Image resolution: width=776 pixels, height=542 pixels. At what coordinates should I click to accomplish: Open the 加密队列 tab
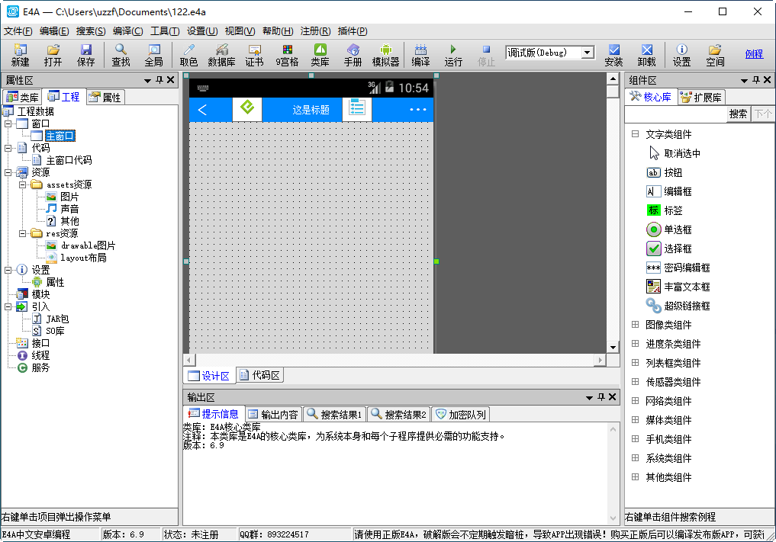click(x=461, y=415)
